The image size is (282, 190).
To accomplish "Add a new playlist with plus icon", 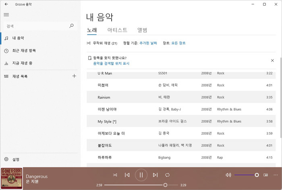I will 74,76.
